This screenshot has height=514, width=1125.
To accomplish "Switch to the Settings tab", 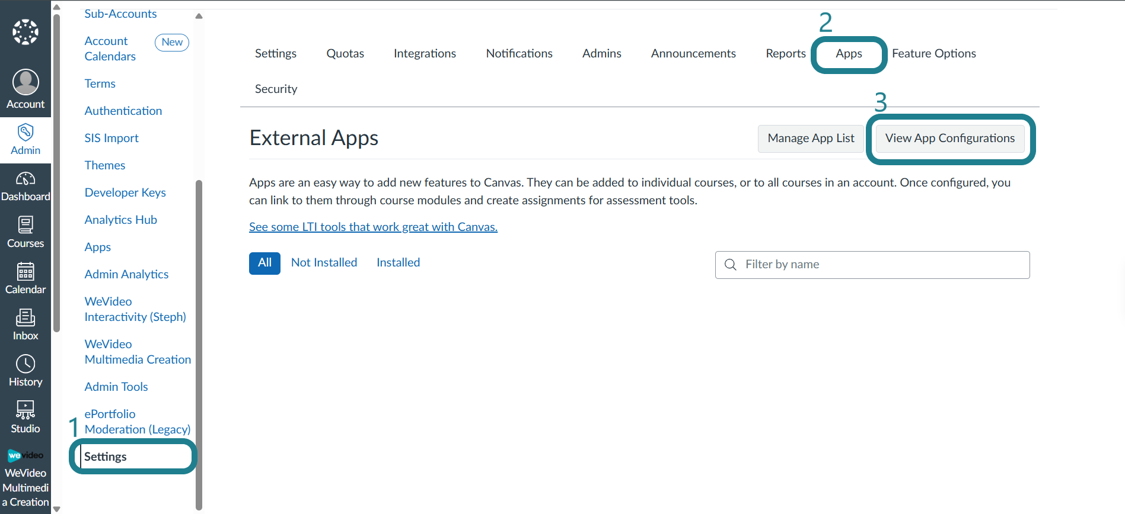I will tap(276, 53).
